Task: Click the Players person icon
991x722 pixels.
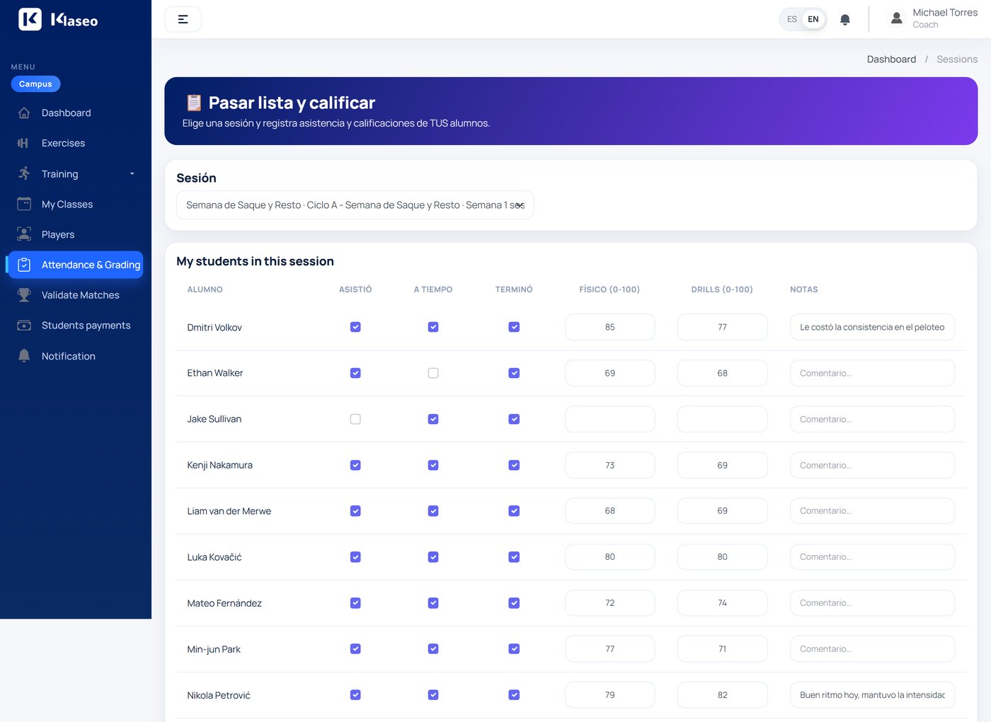Action: click(x=24, y=234)
